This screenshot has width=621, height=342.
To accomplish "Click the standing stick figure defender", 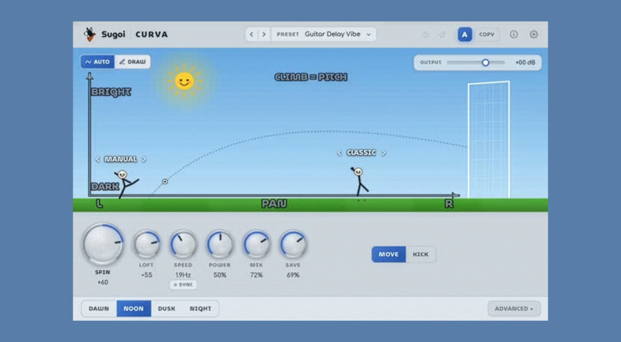I will point(359,182).
